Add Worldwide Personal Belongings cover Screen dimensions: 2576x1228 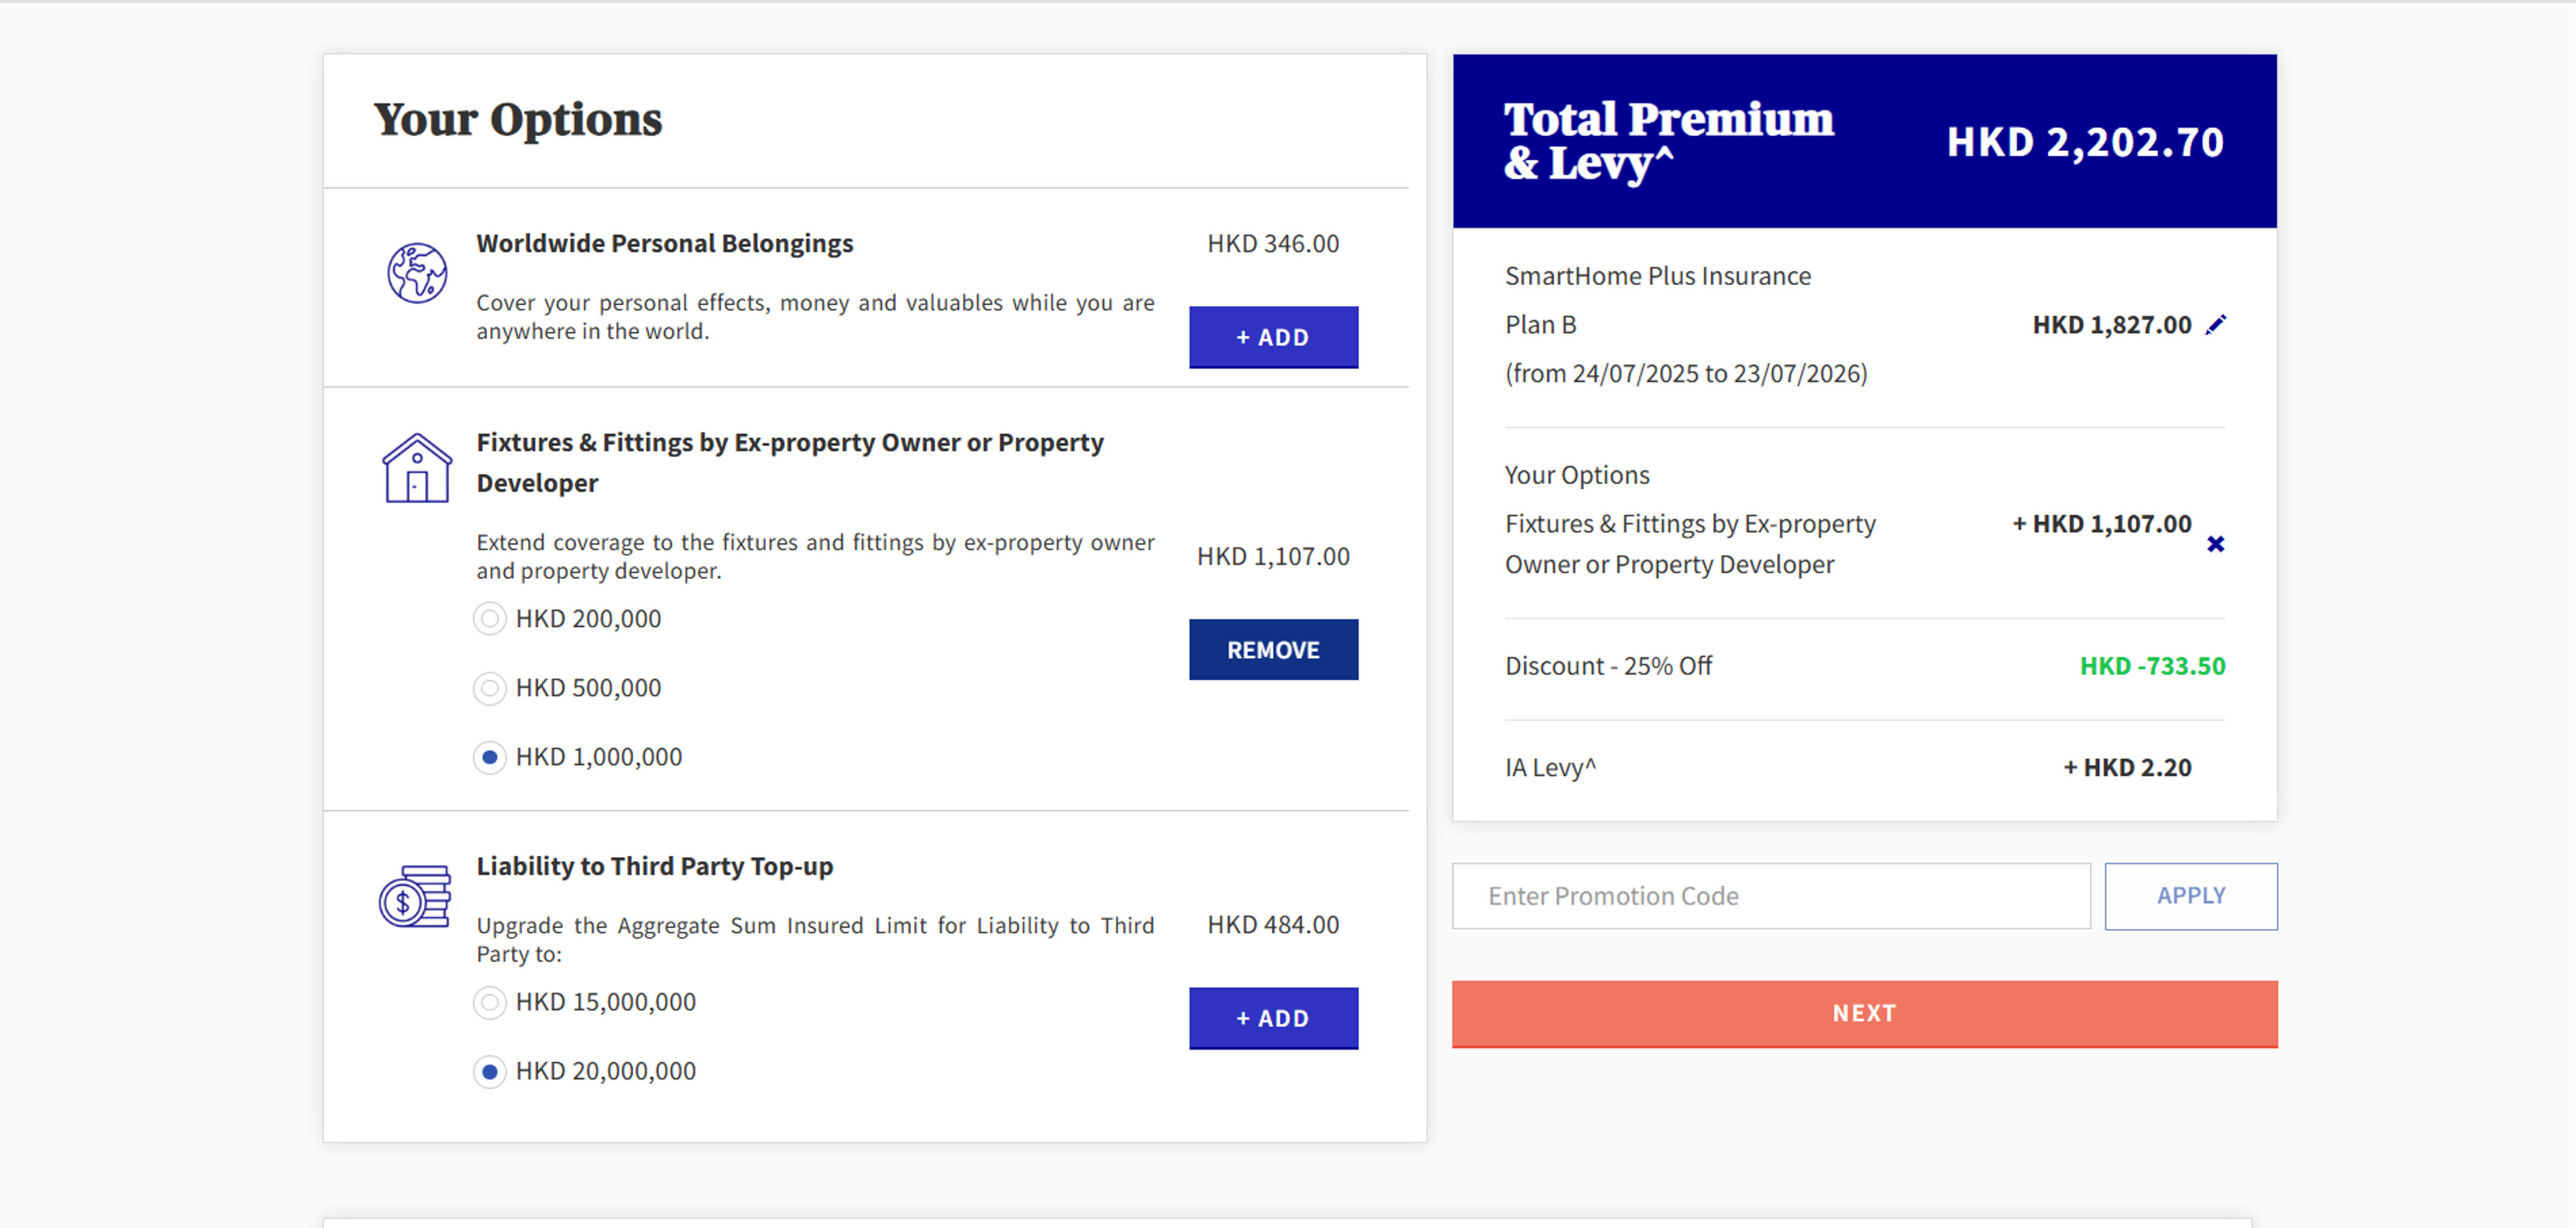[x=1273, y=337]
